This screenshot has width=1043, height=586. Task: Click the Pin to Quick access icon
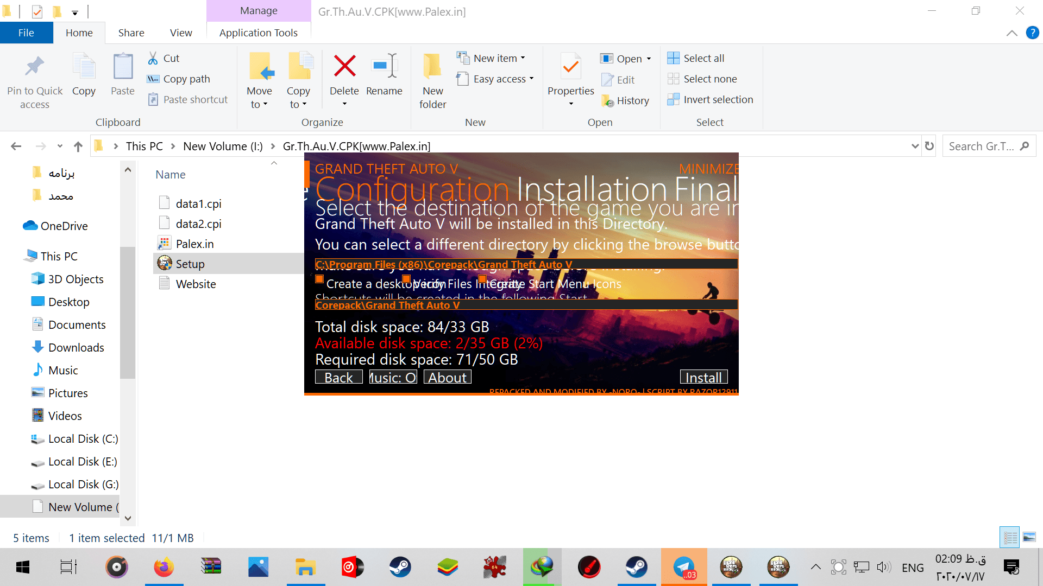tap(35, 67)
